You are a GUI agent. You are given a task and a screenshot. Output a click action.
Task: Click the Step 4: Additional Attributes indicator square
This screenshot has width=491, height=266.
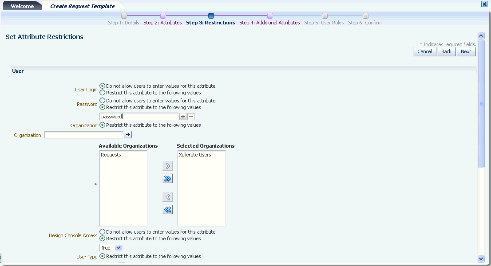pyautogui.click(x=270, y=15)
